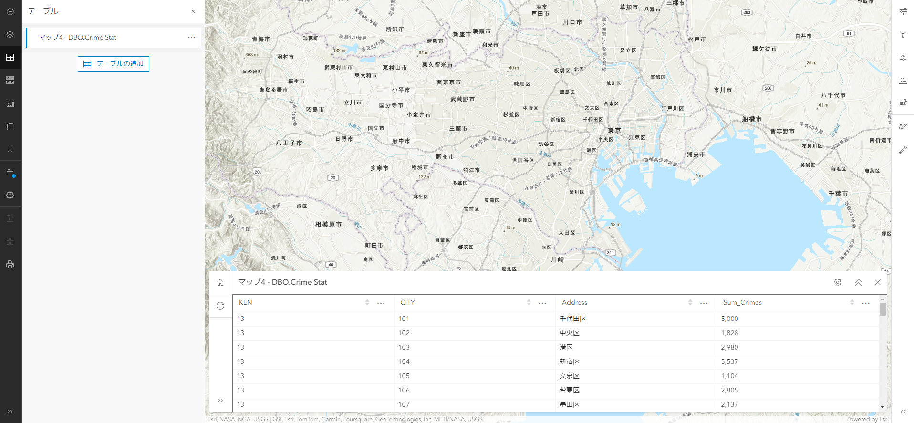Select the Tables icon in left toolbar

pyautogui.click(x=10, y=57)
